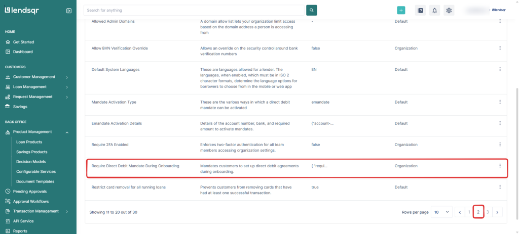The width and height of the screenshot is (519, 234).
Task: Open the notifications bell
Action: [x=434, y=10]
